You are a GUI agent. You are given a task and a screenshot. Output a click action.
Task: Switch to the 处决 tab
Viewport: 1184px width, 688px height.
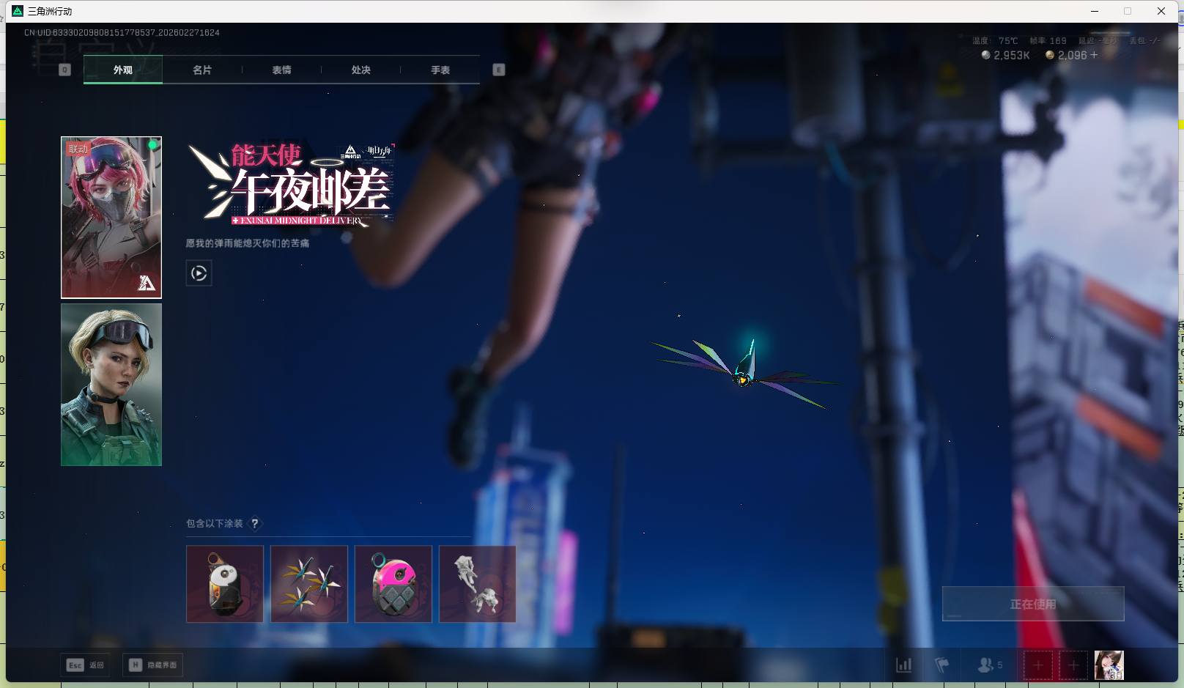click(360, 70)
